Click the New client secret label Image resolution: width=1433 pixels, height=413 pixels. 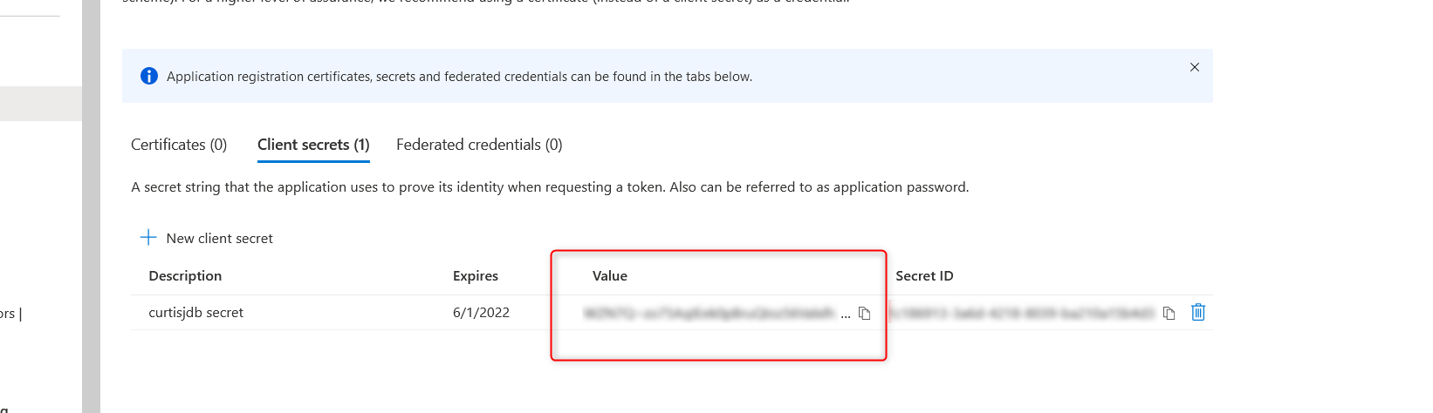coord(219,239)
